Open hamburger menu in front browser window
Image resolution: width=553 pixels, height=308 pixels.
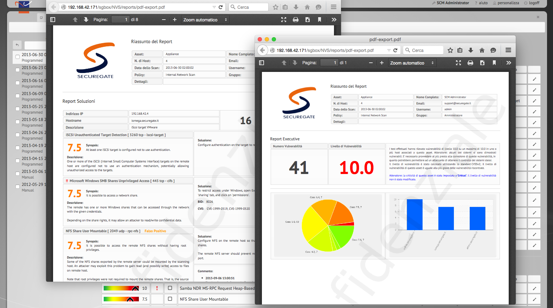[x=508, y=50]
